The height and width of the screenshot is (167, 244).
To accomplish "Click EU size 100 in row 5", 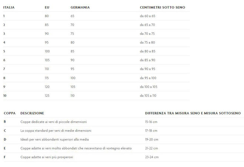I will click(x=47, y=51).
